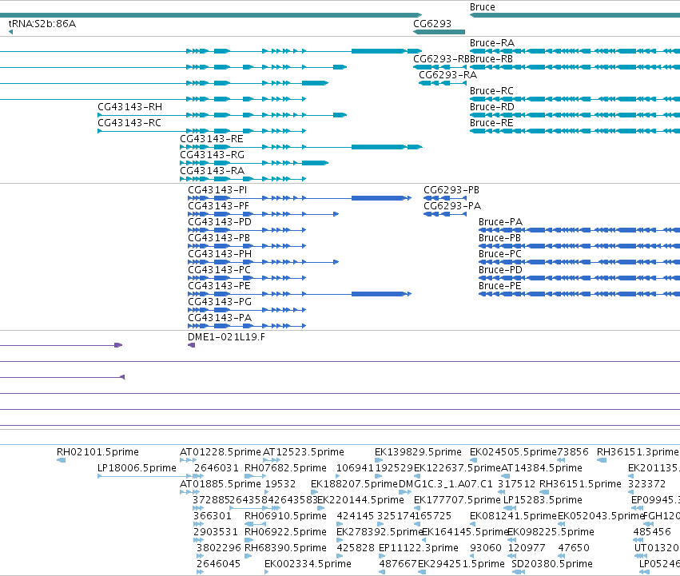Select EST EK139829.5prime
The height and width of the screenshot is (576, 680).
click(x=418, y=452)
